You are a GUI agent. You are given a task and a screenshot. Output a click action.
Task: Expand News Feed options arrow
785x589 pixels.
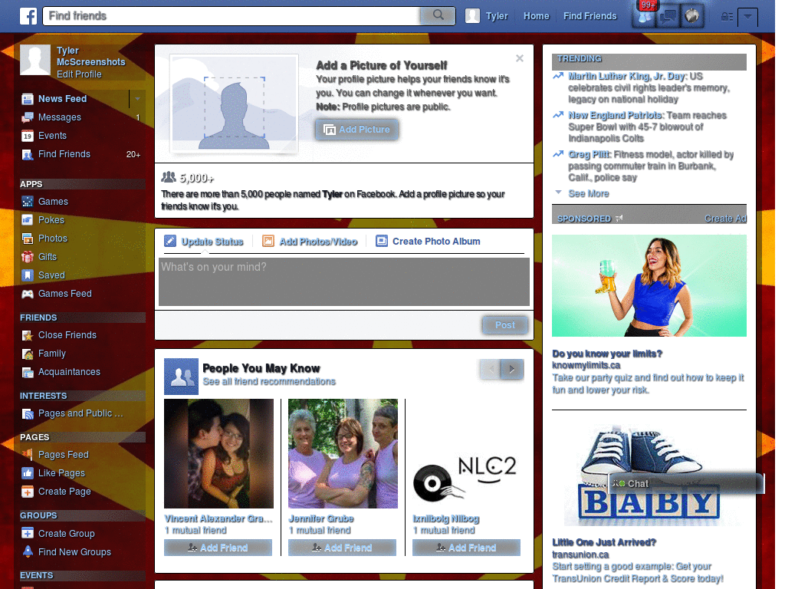tap(137, 99)
